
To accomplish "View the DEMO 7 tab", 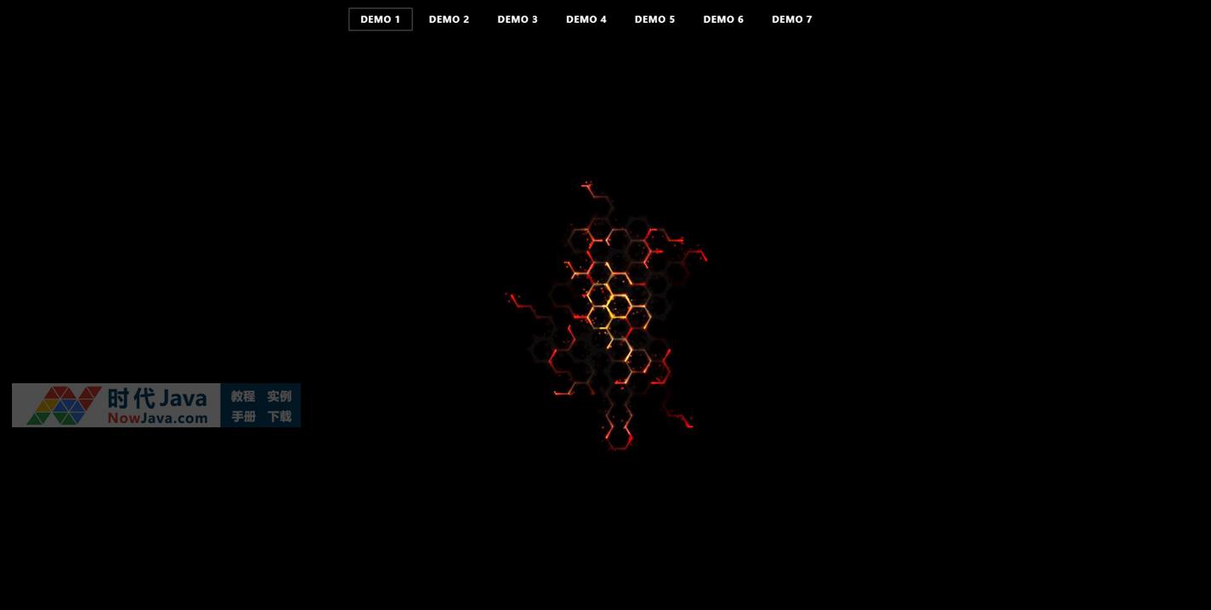I will [791, 20].
